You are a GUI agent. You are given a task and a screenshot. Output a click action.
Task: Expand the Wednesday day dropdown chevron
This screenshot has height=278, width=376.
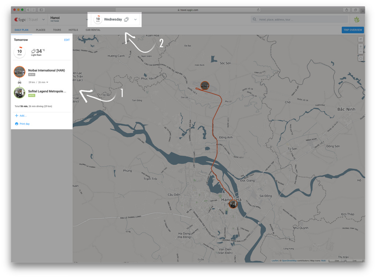pos(135,19)
